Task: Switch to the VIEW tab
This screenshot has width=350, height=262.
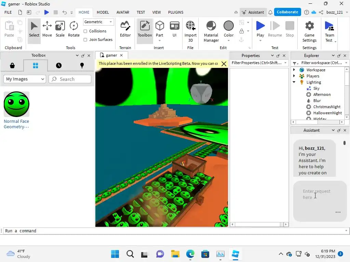Action: (157, 12)
